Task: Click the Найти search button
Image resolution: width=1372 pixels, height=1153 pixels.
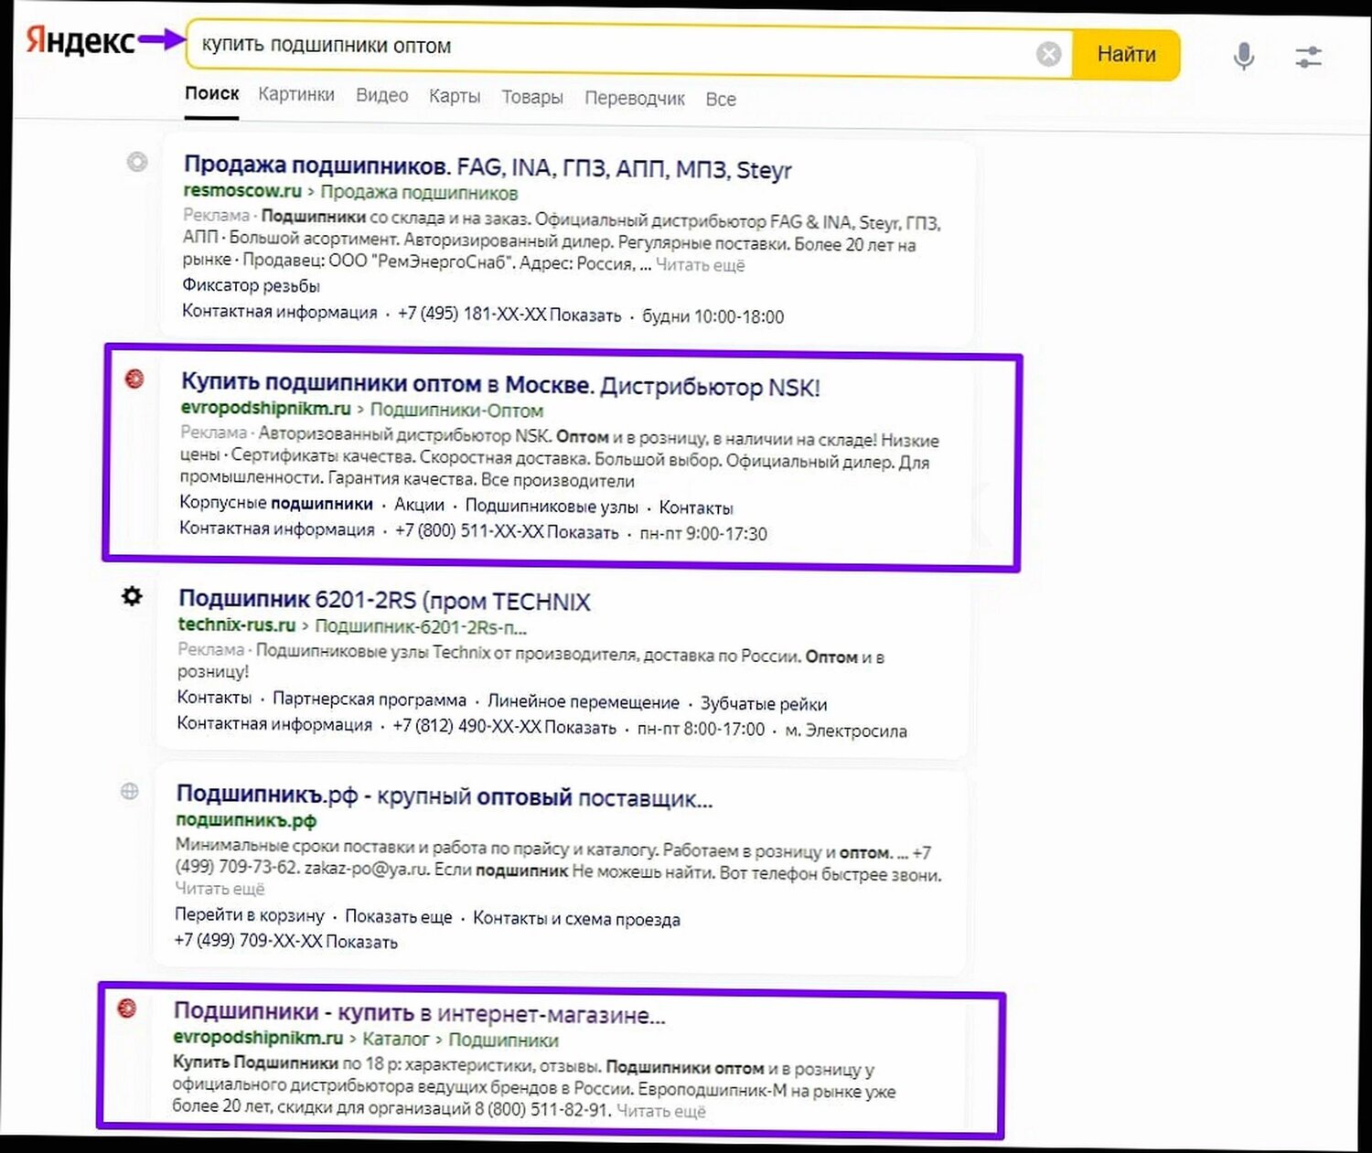Action: (1126, 54)
